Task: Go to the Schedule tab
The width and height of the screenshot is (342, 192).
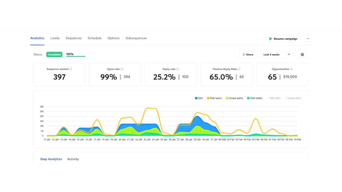Action: [94, 38]
